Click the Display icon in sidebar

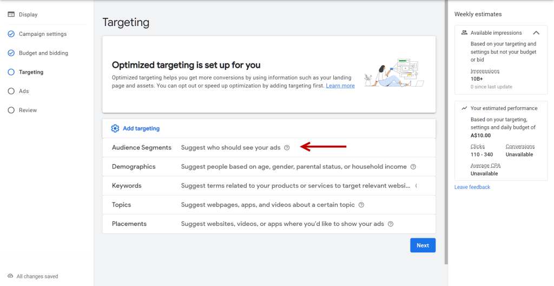point(11,15)
